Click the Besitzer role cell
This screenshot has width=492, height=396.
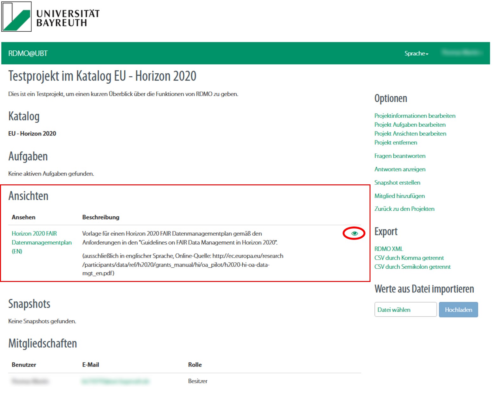(198, 381)
